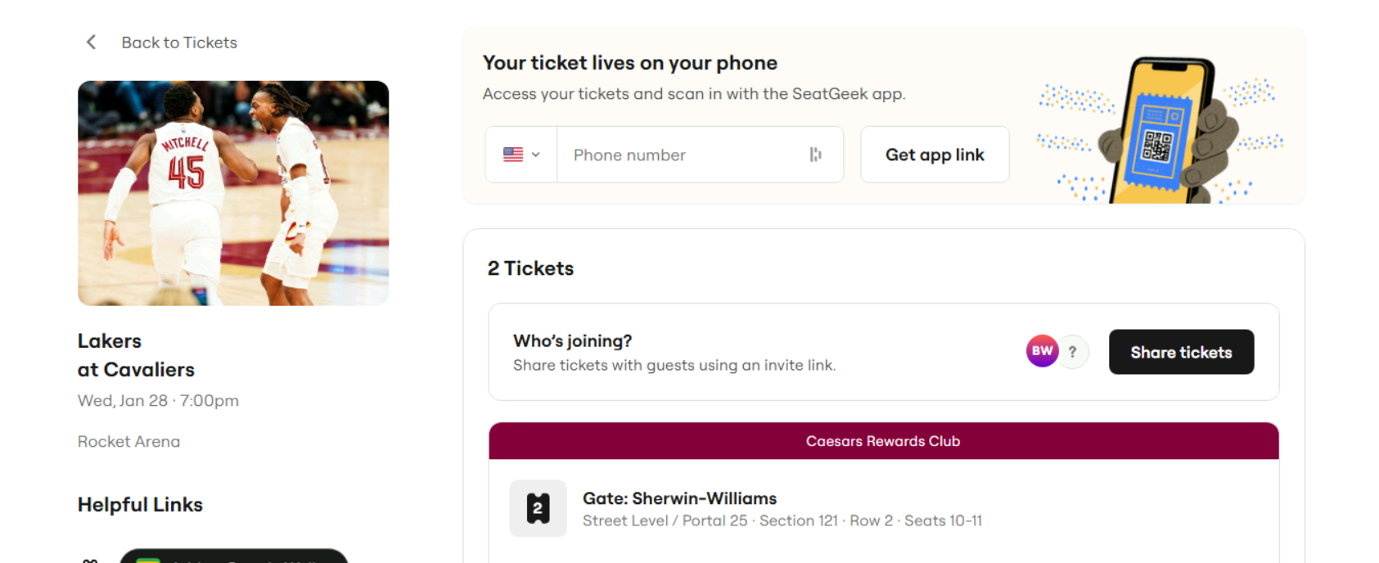Click the back arrow chevron icon
1379x563 pixels.
91,43
